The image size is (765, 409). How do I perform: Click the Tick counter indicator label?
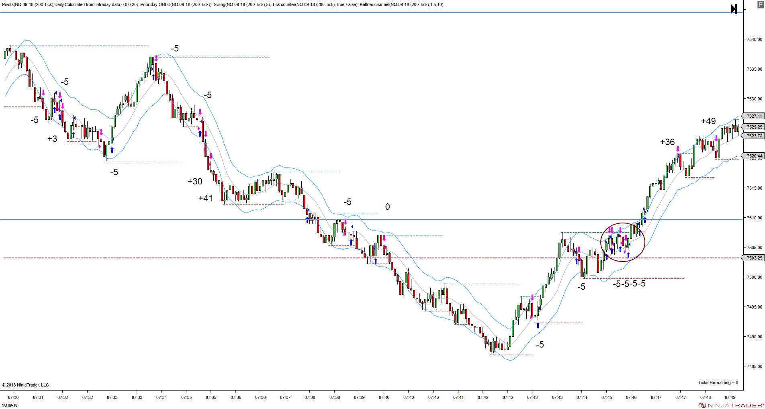click(x=315, y=5)
